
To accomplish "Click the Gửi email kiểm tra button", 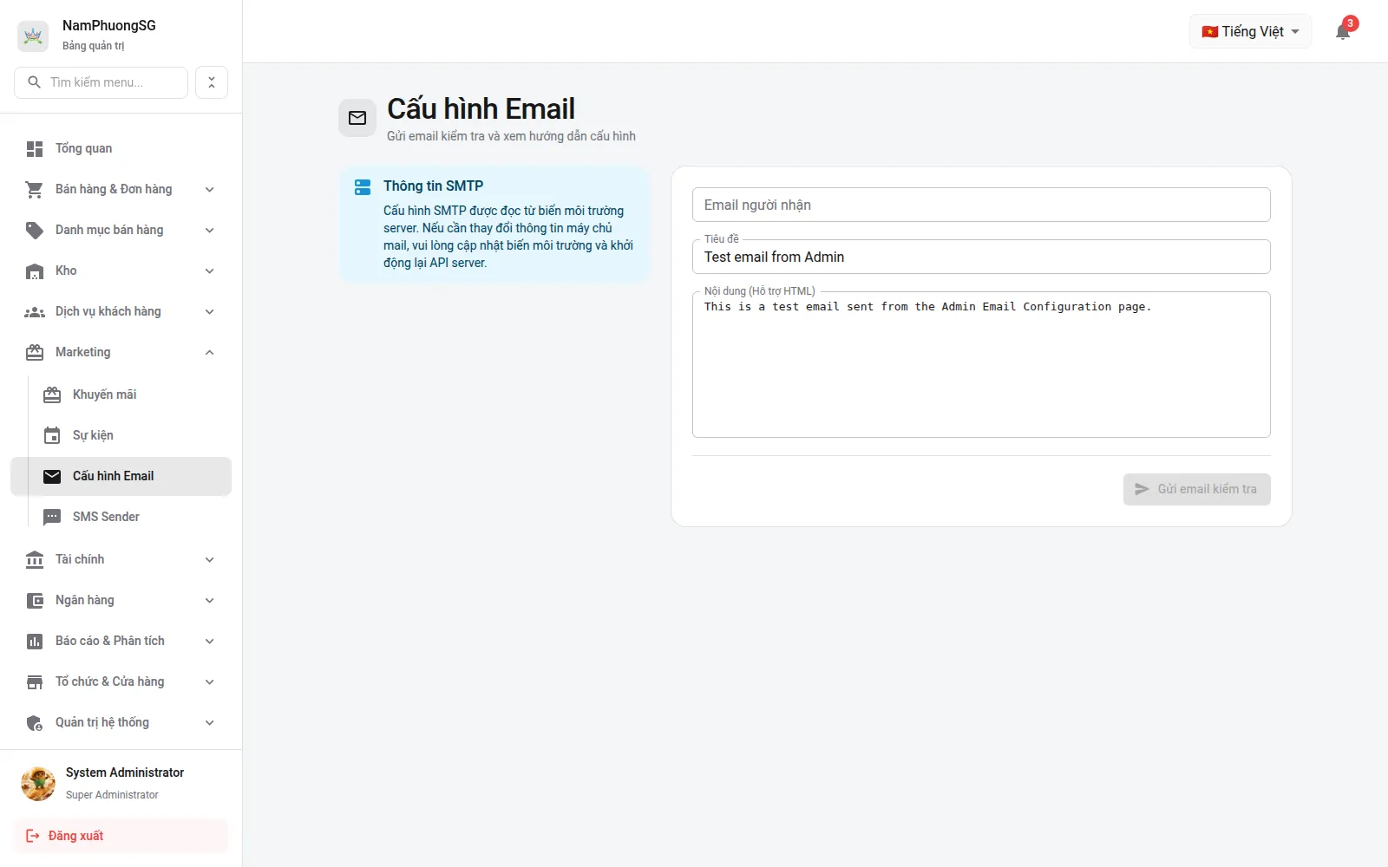I will pos(1196,489).
